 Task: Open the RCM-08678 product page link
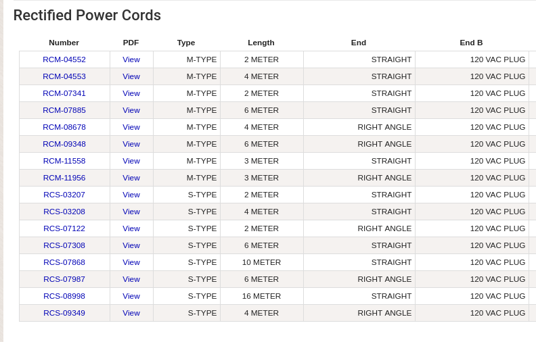[64, 127]
